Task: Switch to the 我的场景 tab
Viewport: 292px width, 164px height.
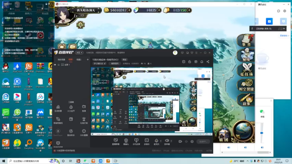Action: 61,59
